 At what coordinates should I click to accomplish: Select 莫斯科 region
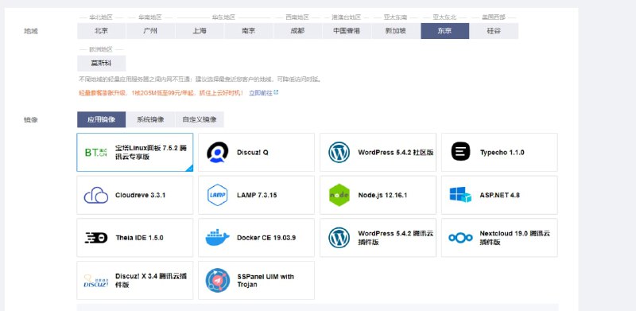click(102, 64)
